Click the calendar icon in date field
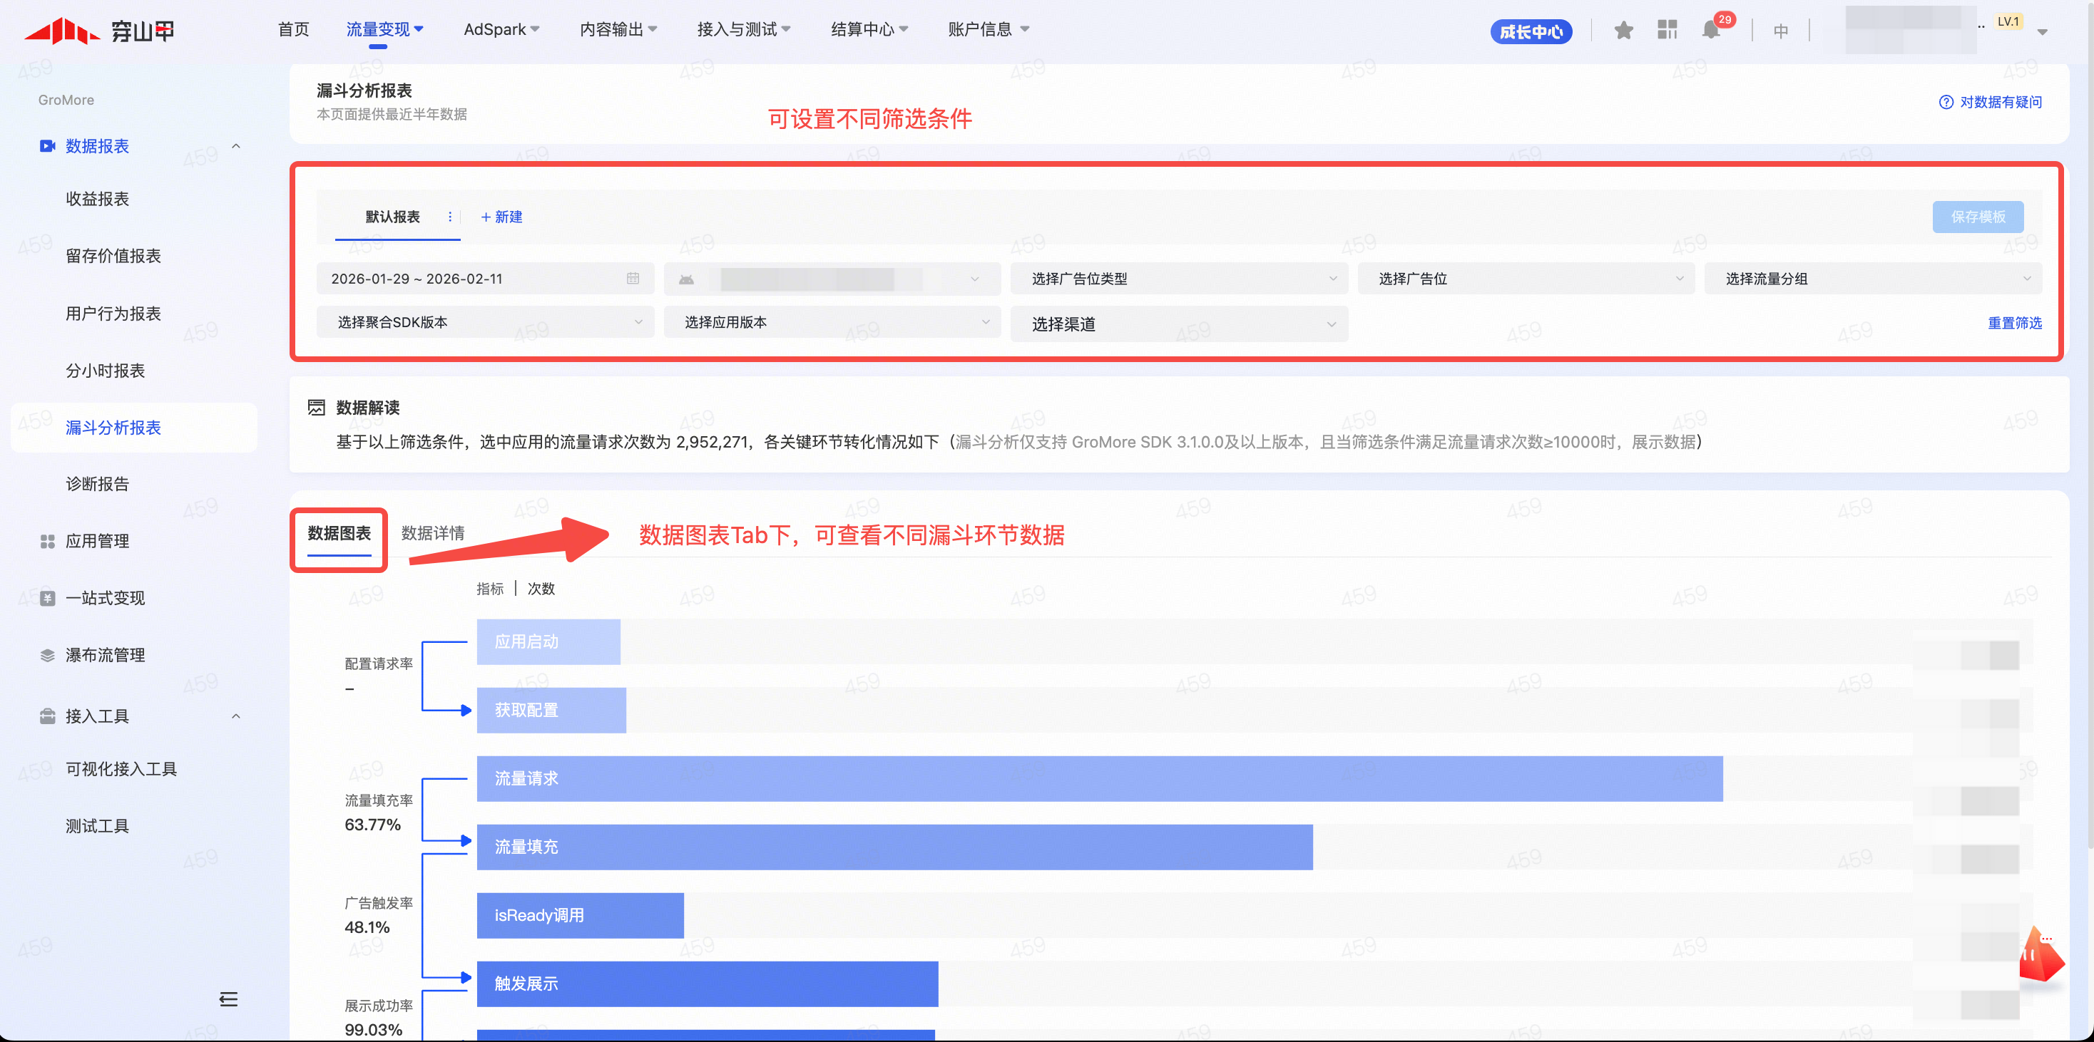Image resolution: width=2094 pixels, height=1042 pixels. click(633, 279)
